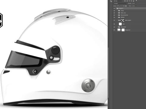The height and width of the screenshot is (109, 146).
Task: Hide the Reflection group
Action: coord(114,17)
